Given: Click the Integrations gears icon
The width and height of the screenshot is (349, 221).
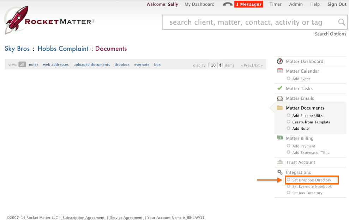Looking at the screenshot, I should tap(280, 172).
